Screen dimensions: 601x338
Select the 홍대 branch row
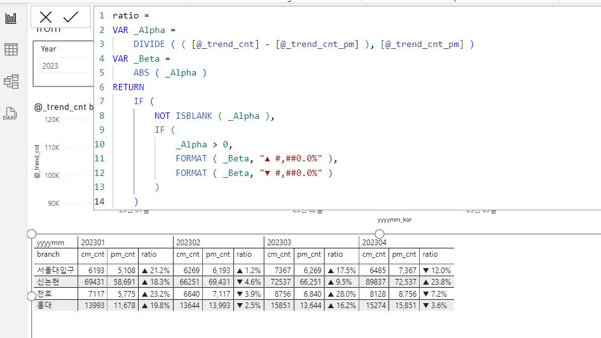coord(44,306)
